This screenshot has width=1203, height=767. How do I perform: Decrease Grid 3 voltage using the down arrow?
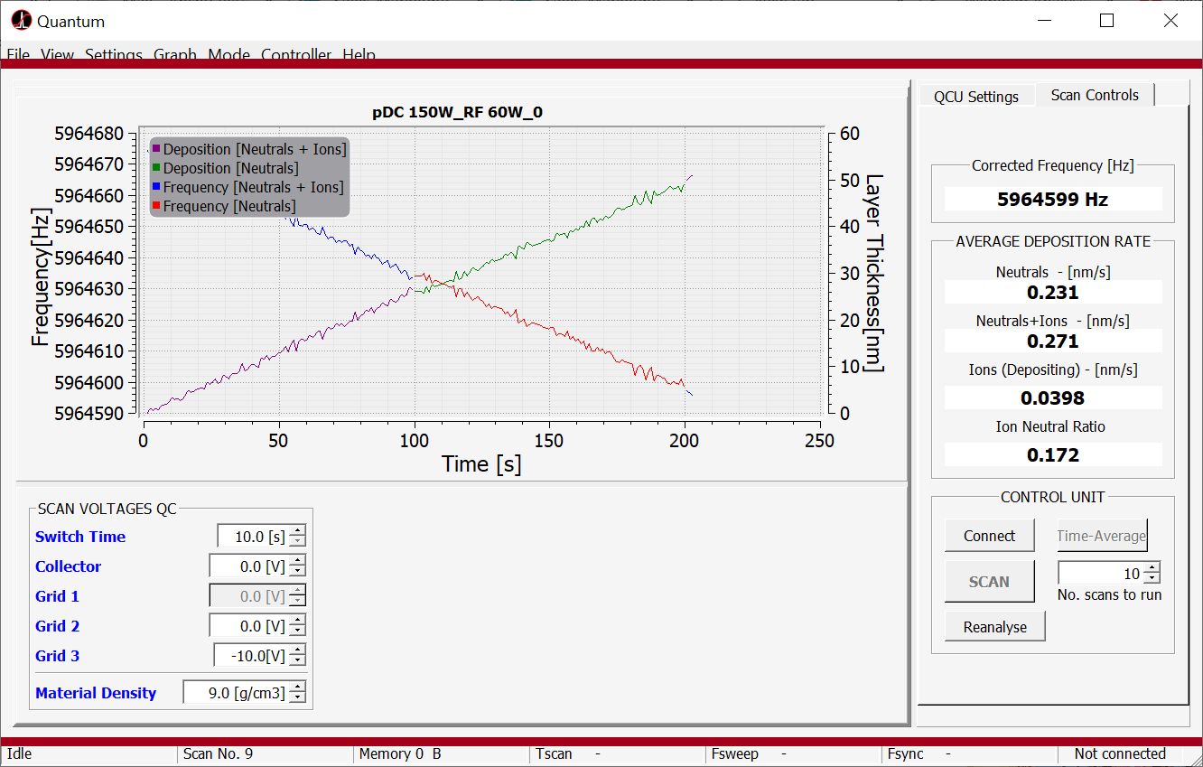coord(297,661)
